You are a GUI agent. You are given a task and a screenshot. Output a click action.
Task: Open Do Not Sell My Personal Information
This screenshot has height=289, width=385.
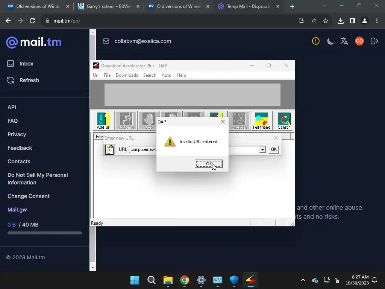tap(38, 179)
